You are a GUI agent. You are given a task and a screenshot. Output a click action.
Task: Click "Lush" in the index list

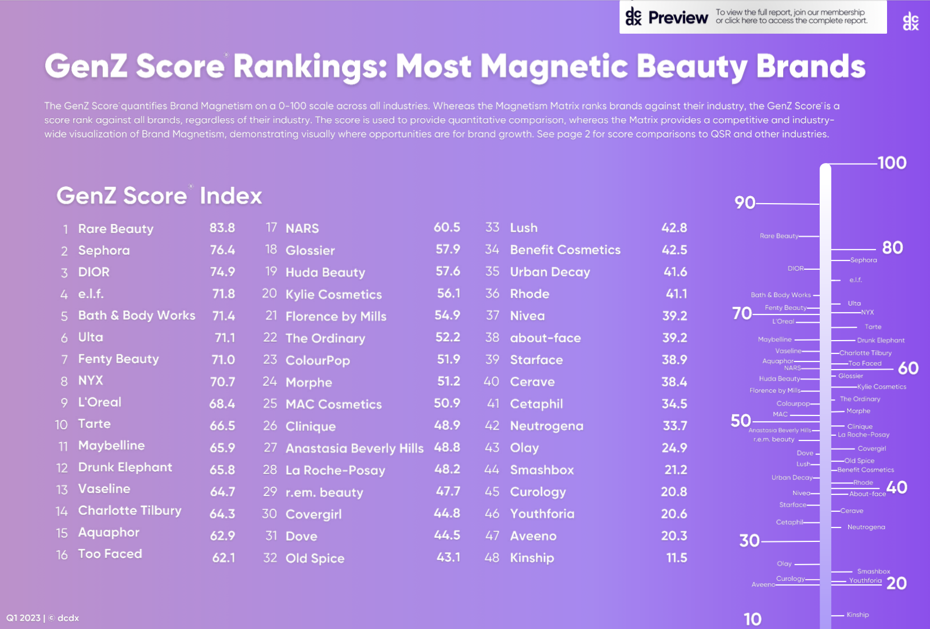pyautogui.click(x=524, y=228)
